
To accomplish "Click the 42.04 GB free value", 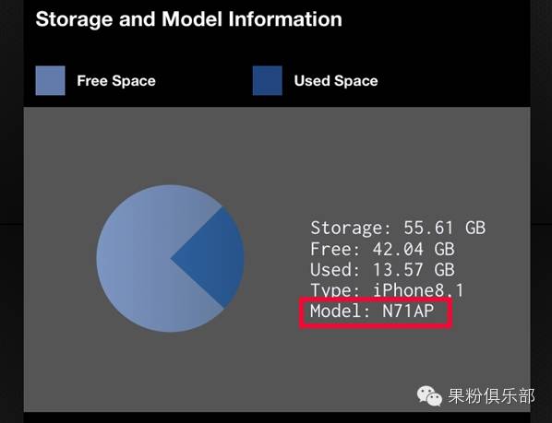I will [414, 249].
